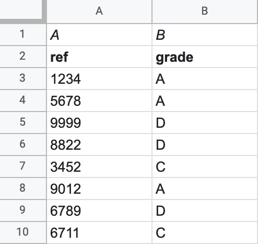The height and width of the screenshot is (244, 258).
Task: Select the cell with value 9012
Action: pos(99,188)
